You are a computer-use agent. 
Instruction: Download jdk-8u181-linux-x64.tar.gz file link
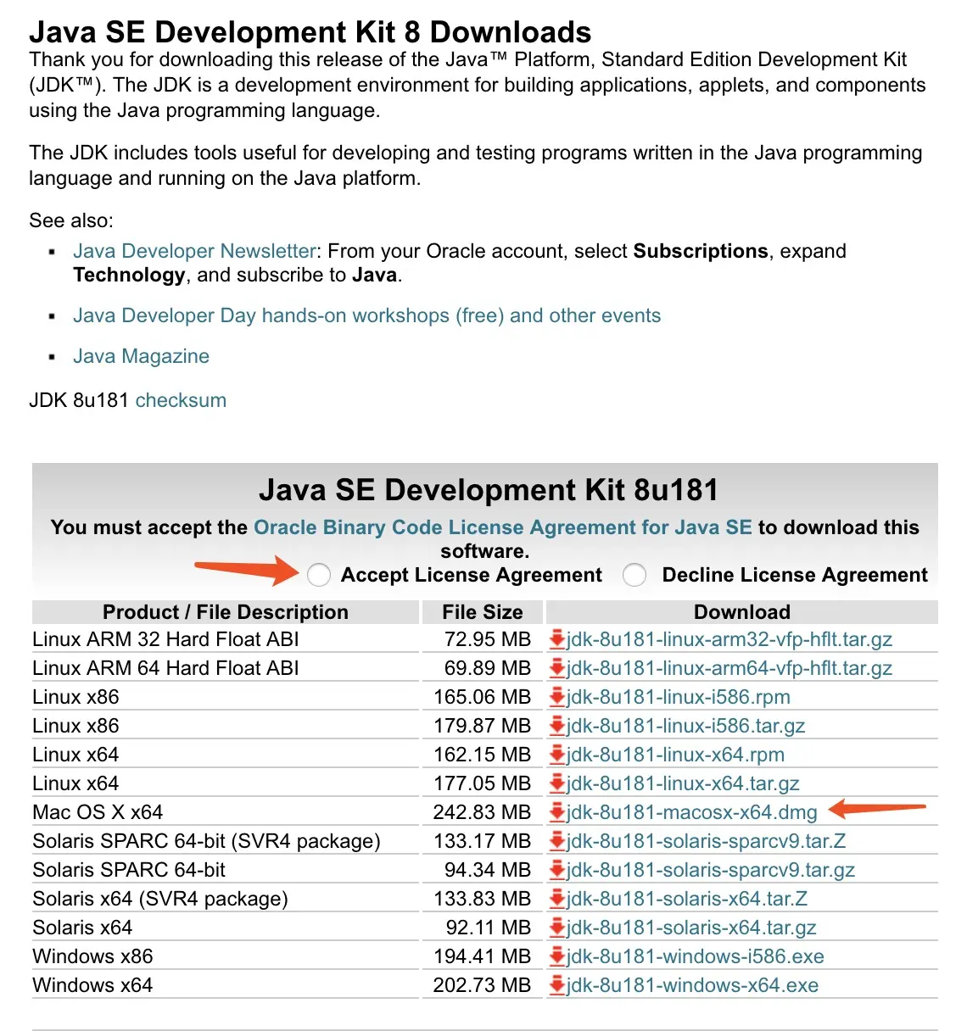(x=683, y=783)
